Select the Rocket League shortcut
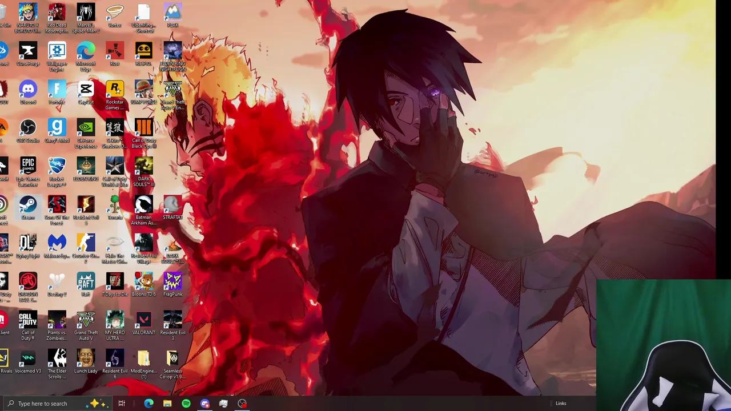The width and height of the screenshot is (731, 411). (x=57, y=172)
